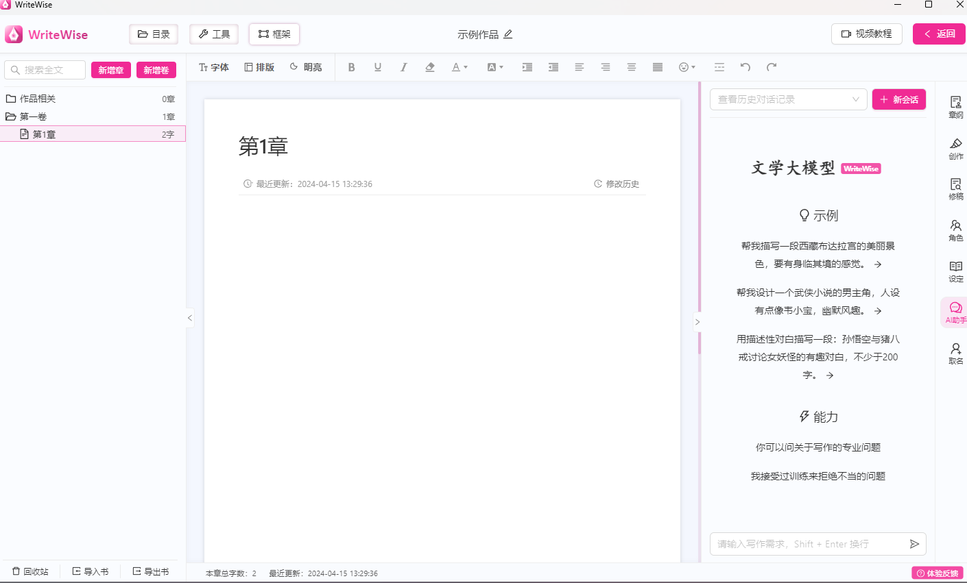Toggle bold formatting in the editor toolbar
The image size is (967, 583).
352,67
